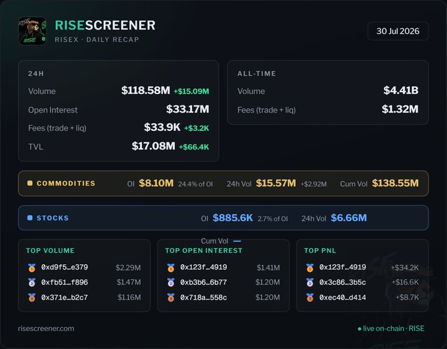Select the +$34.2K PNL amount
This screenshot has width=447, height=349.
(405, 267)
